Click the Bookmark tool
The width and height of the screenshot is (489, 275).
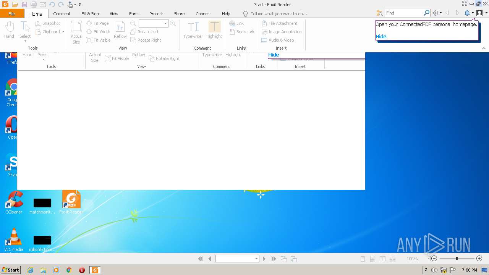(242, 32)
